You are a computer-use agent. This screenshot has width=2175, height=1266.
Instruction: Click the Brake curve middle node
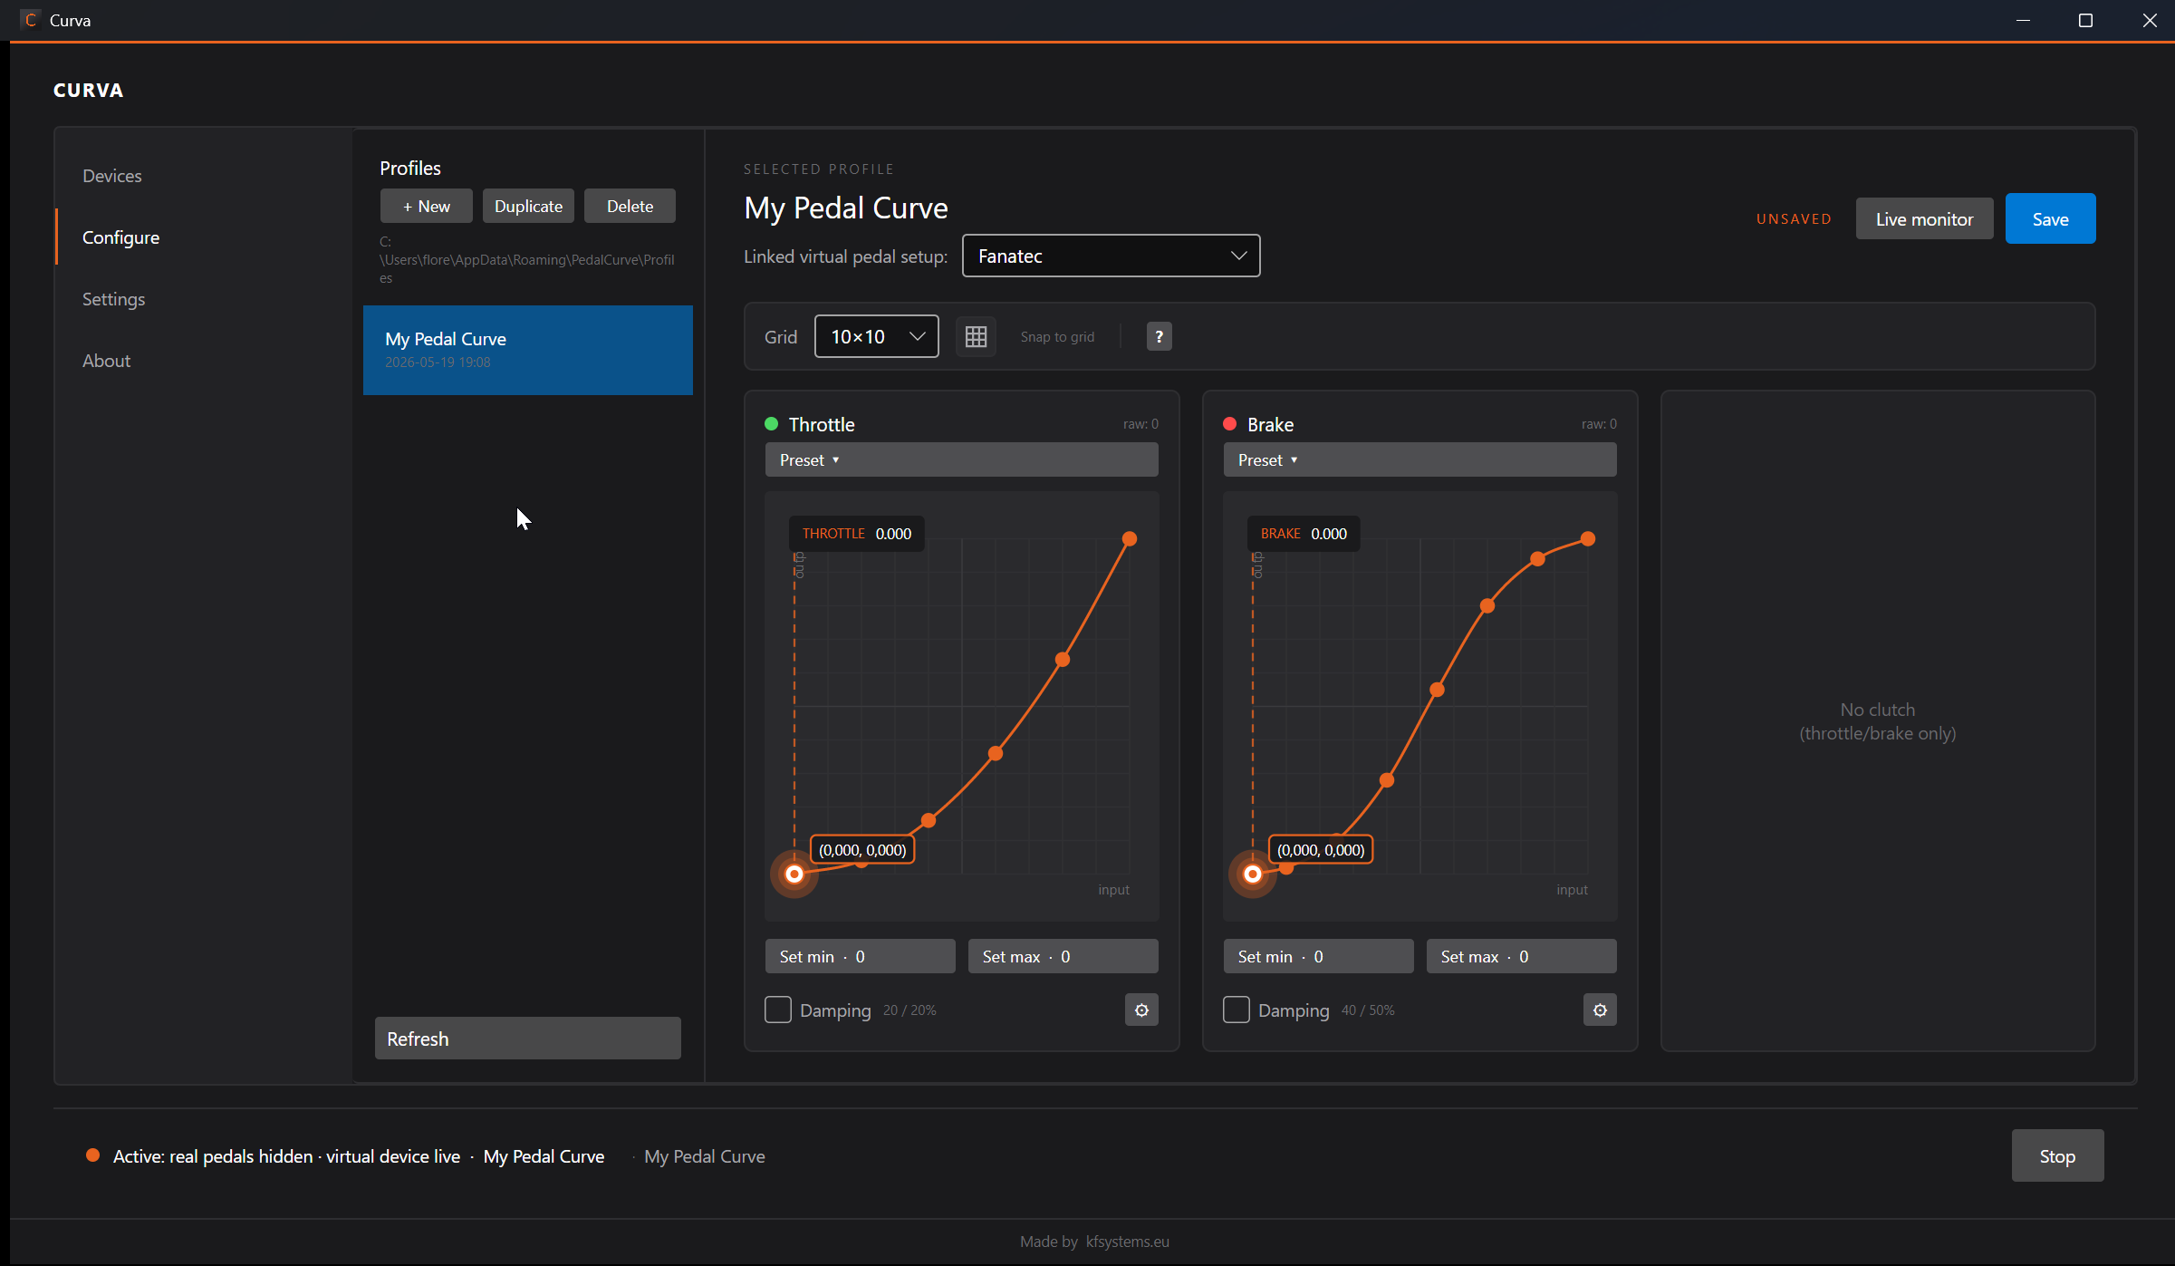point(1437,690)
